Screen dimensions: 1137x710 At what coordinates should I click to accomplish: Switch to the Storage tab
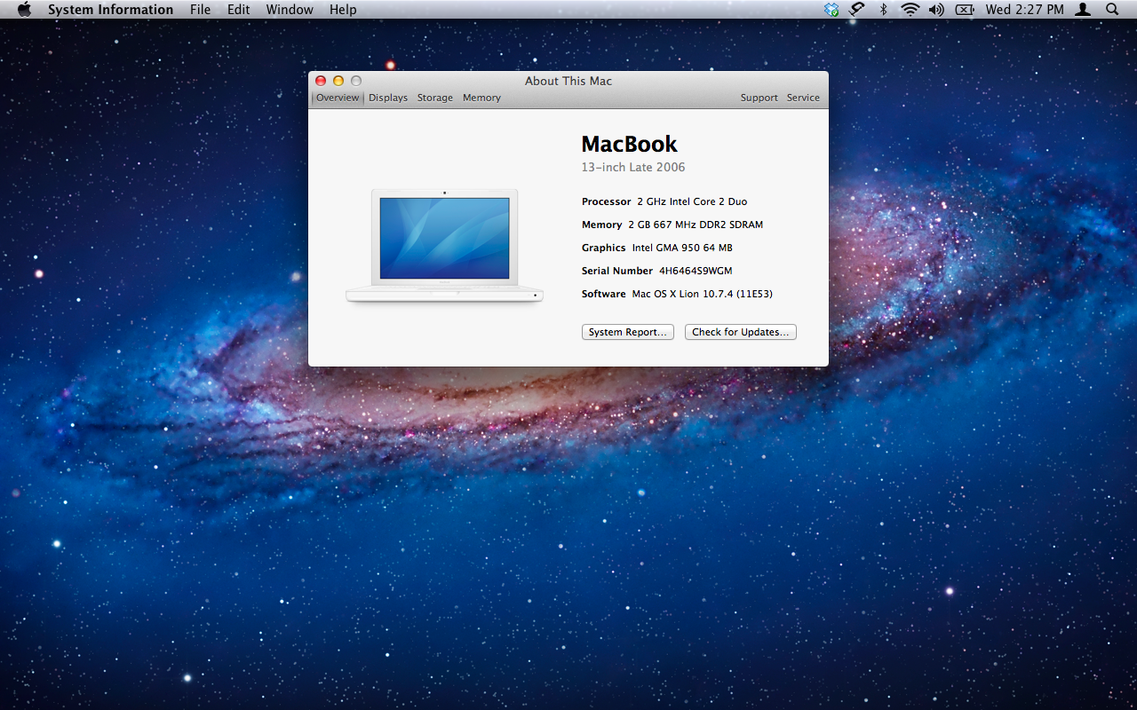(x=435, y=98)
